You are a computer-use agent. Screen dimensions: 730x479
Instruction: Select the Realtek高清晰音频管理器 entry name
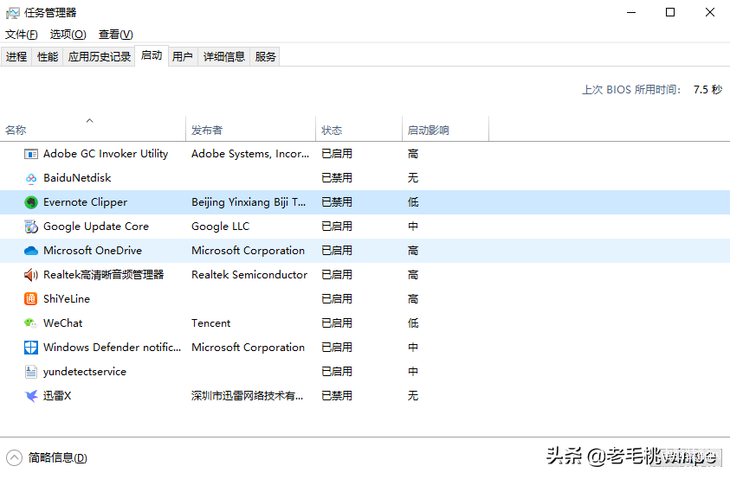(x=103, y=275)
